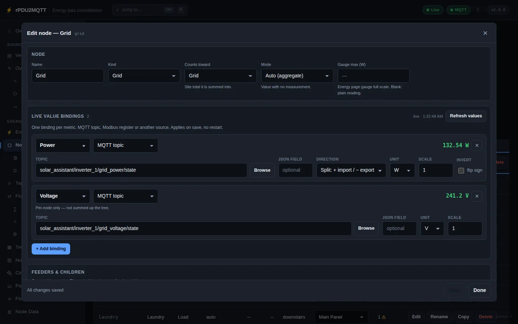The image size is (518, 324).
Task: Click the home icon in the sidebar
Action: coord(9,31)
